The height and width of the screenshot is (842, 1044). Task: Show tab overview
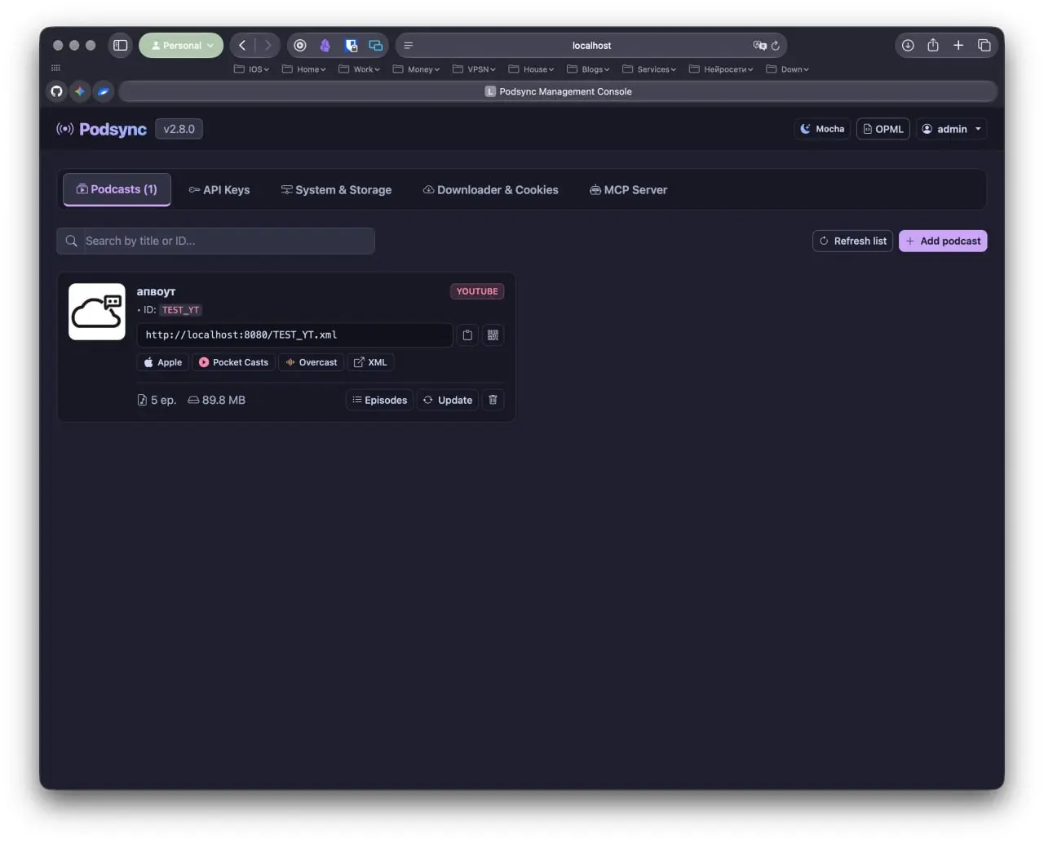pos(984,46)
